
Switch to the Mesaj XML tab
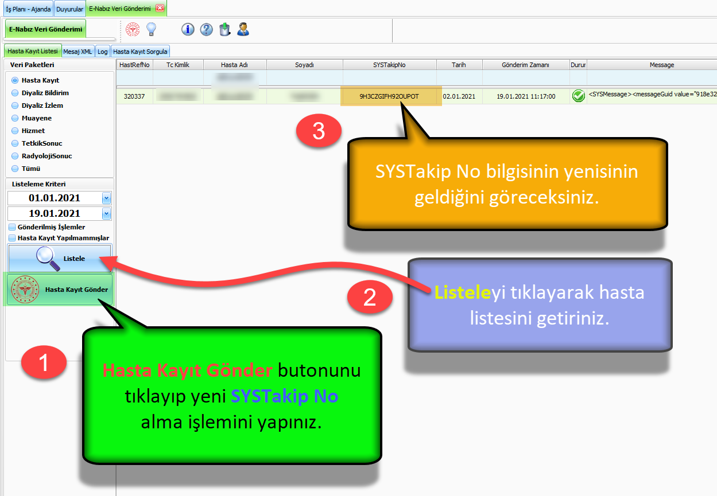pos(77,51)
